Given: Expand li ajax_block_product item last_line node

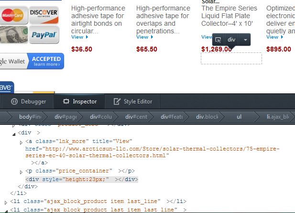Looking at the screenshot, I should [6, 203].
